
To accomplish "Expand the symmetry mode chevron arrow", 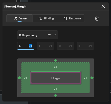I will (55, 35).
